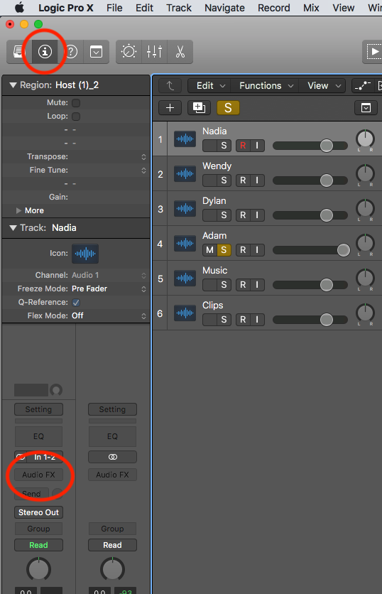Solo the Nadia track
The image size is (382, 594).
pyautogui.click(x=224, y=146)
